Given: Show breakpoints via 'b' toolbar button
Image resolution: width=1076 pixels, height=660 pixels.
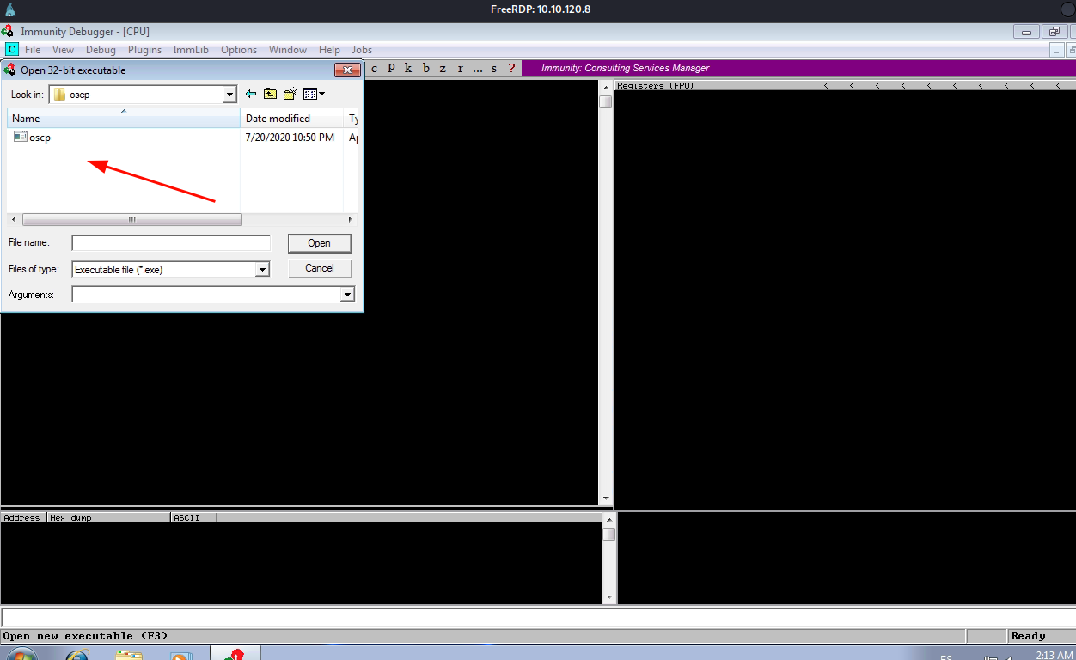Looking at the screenshot, I should tap(425, 68).
